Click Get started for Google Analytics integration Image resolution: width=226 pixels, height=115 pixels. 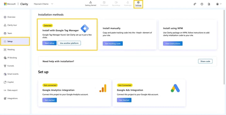[50, 100]
